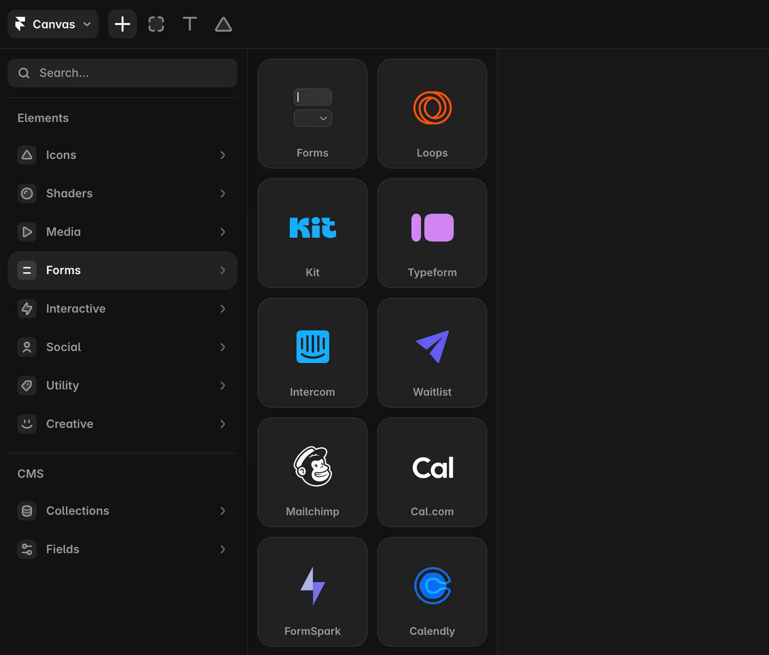The image size is (769, 655).
Task: Open the Interactive category label
Action: [76, 309]
